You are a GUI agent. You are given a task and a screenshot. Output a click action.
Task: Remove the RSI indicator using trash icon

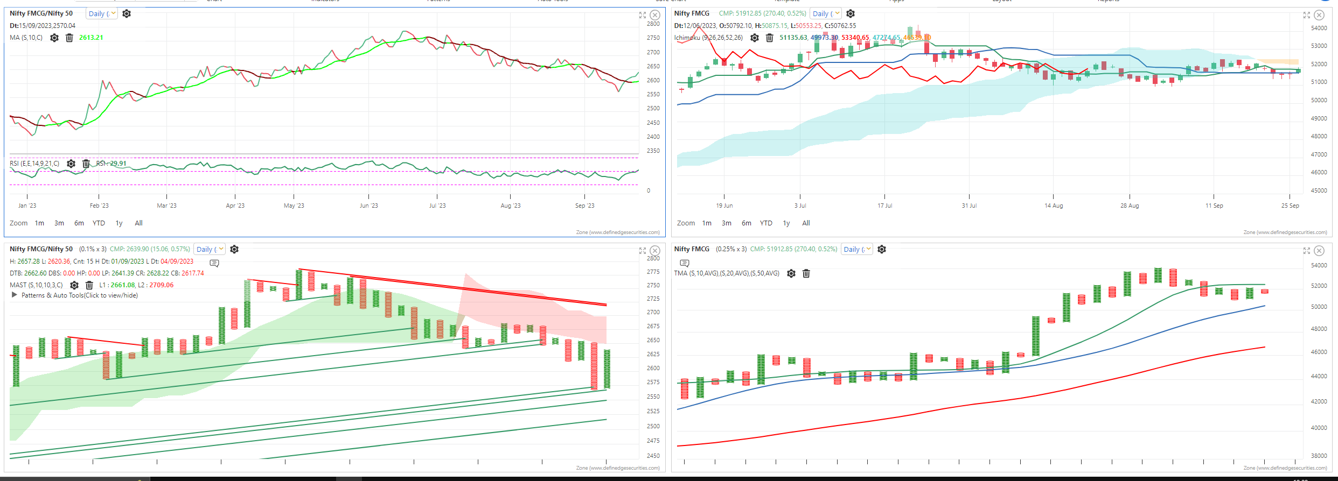[86, 164]
